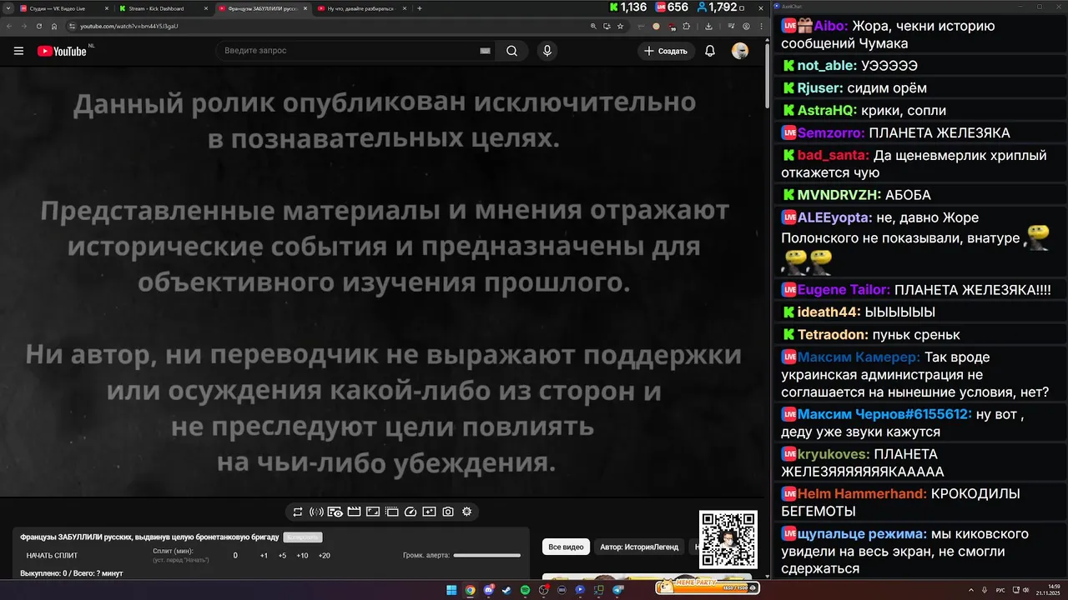The image size is (1068, 600).
Task: Open the on-screen keyboard icon in search box
Action: [486, 51]
